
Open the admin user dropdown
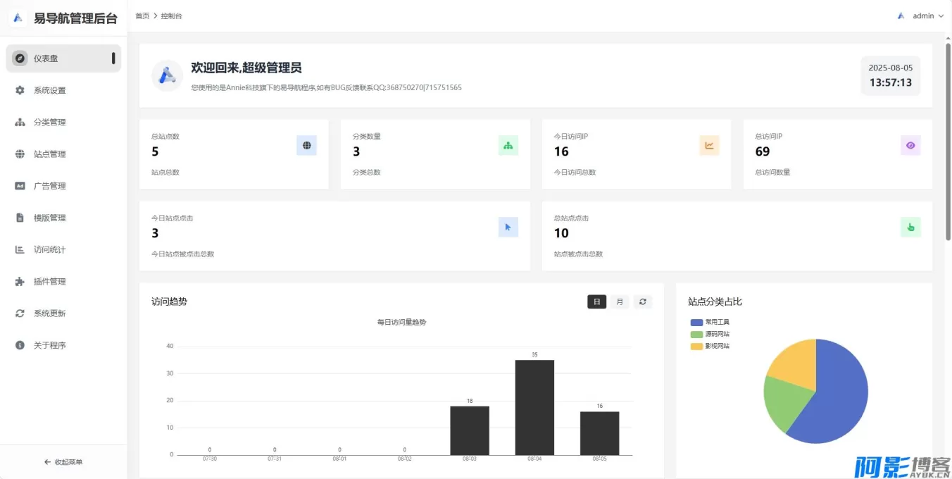pyautogui.click(x=921, y=15)
